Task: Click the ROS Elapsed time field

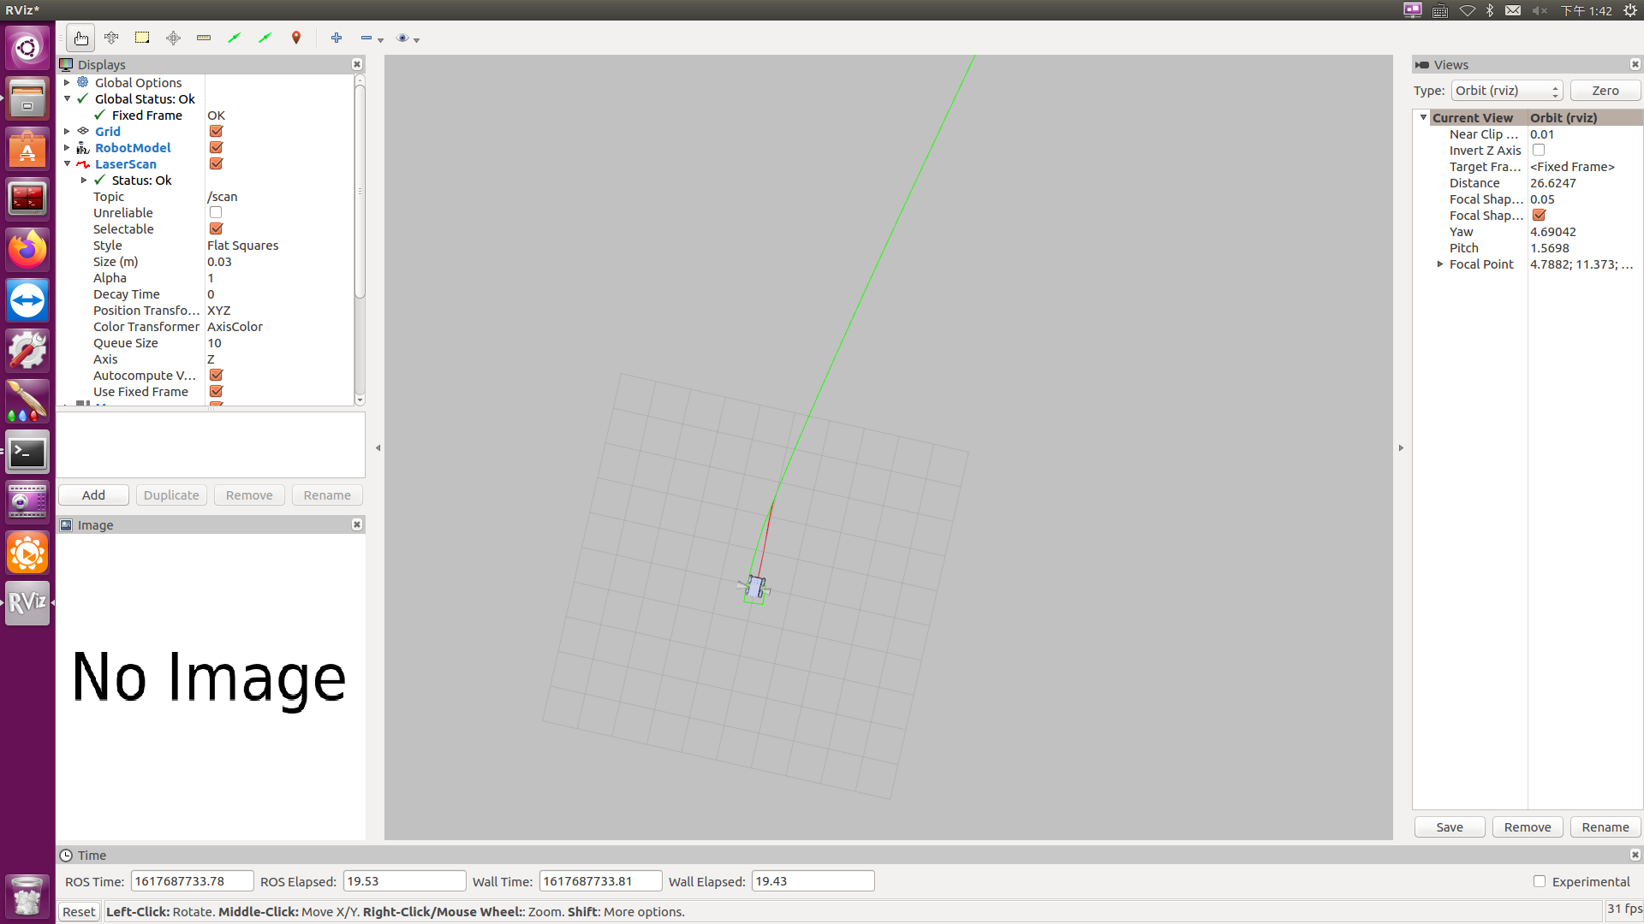Action: tap(404, 881)
